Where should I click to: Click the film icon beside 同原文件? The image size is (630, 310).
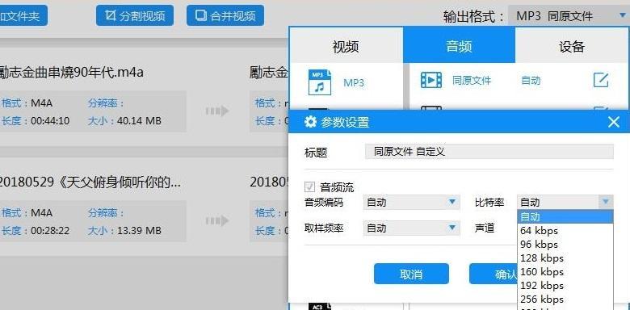(431, 80)
